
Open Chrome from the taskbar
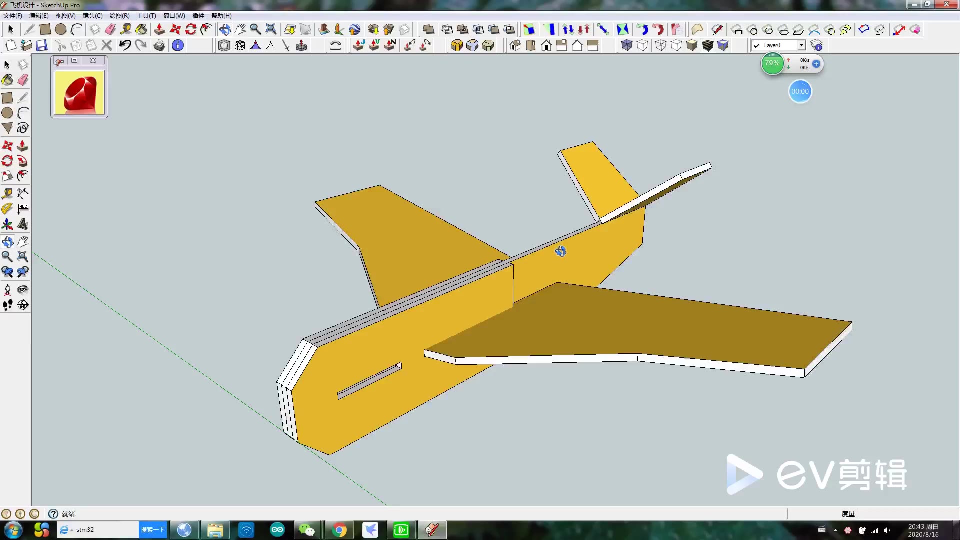[339, 530]
